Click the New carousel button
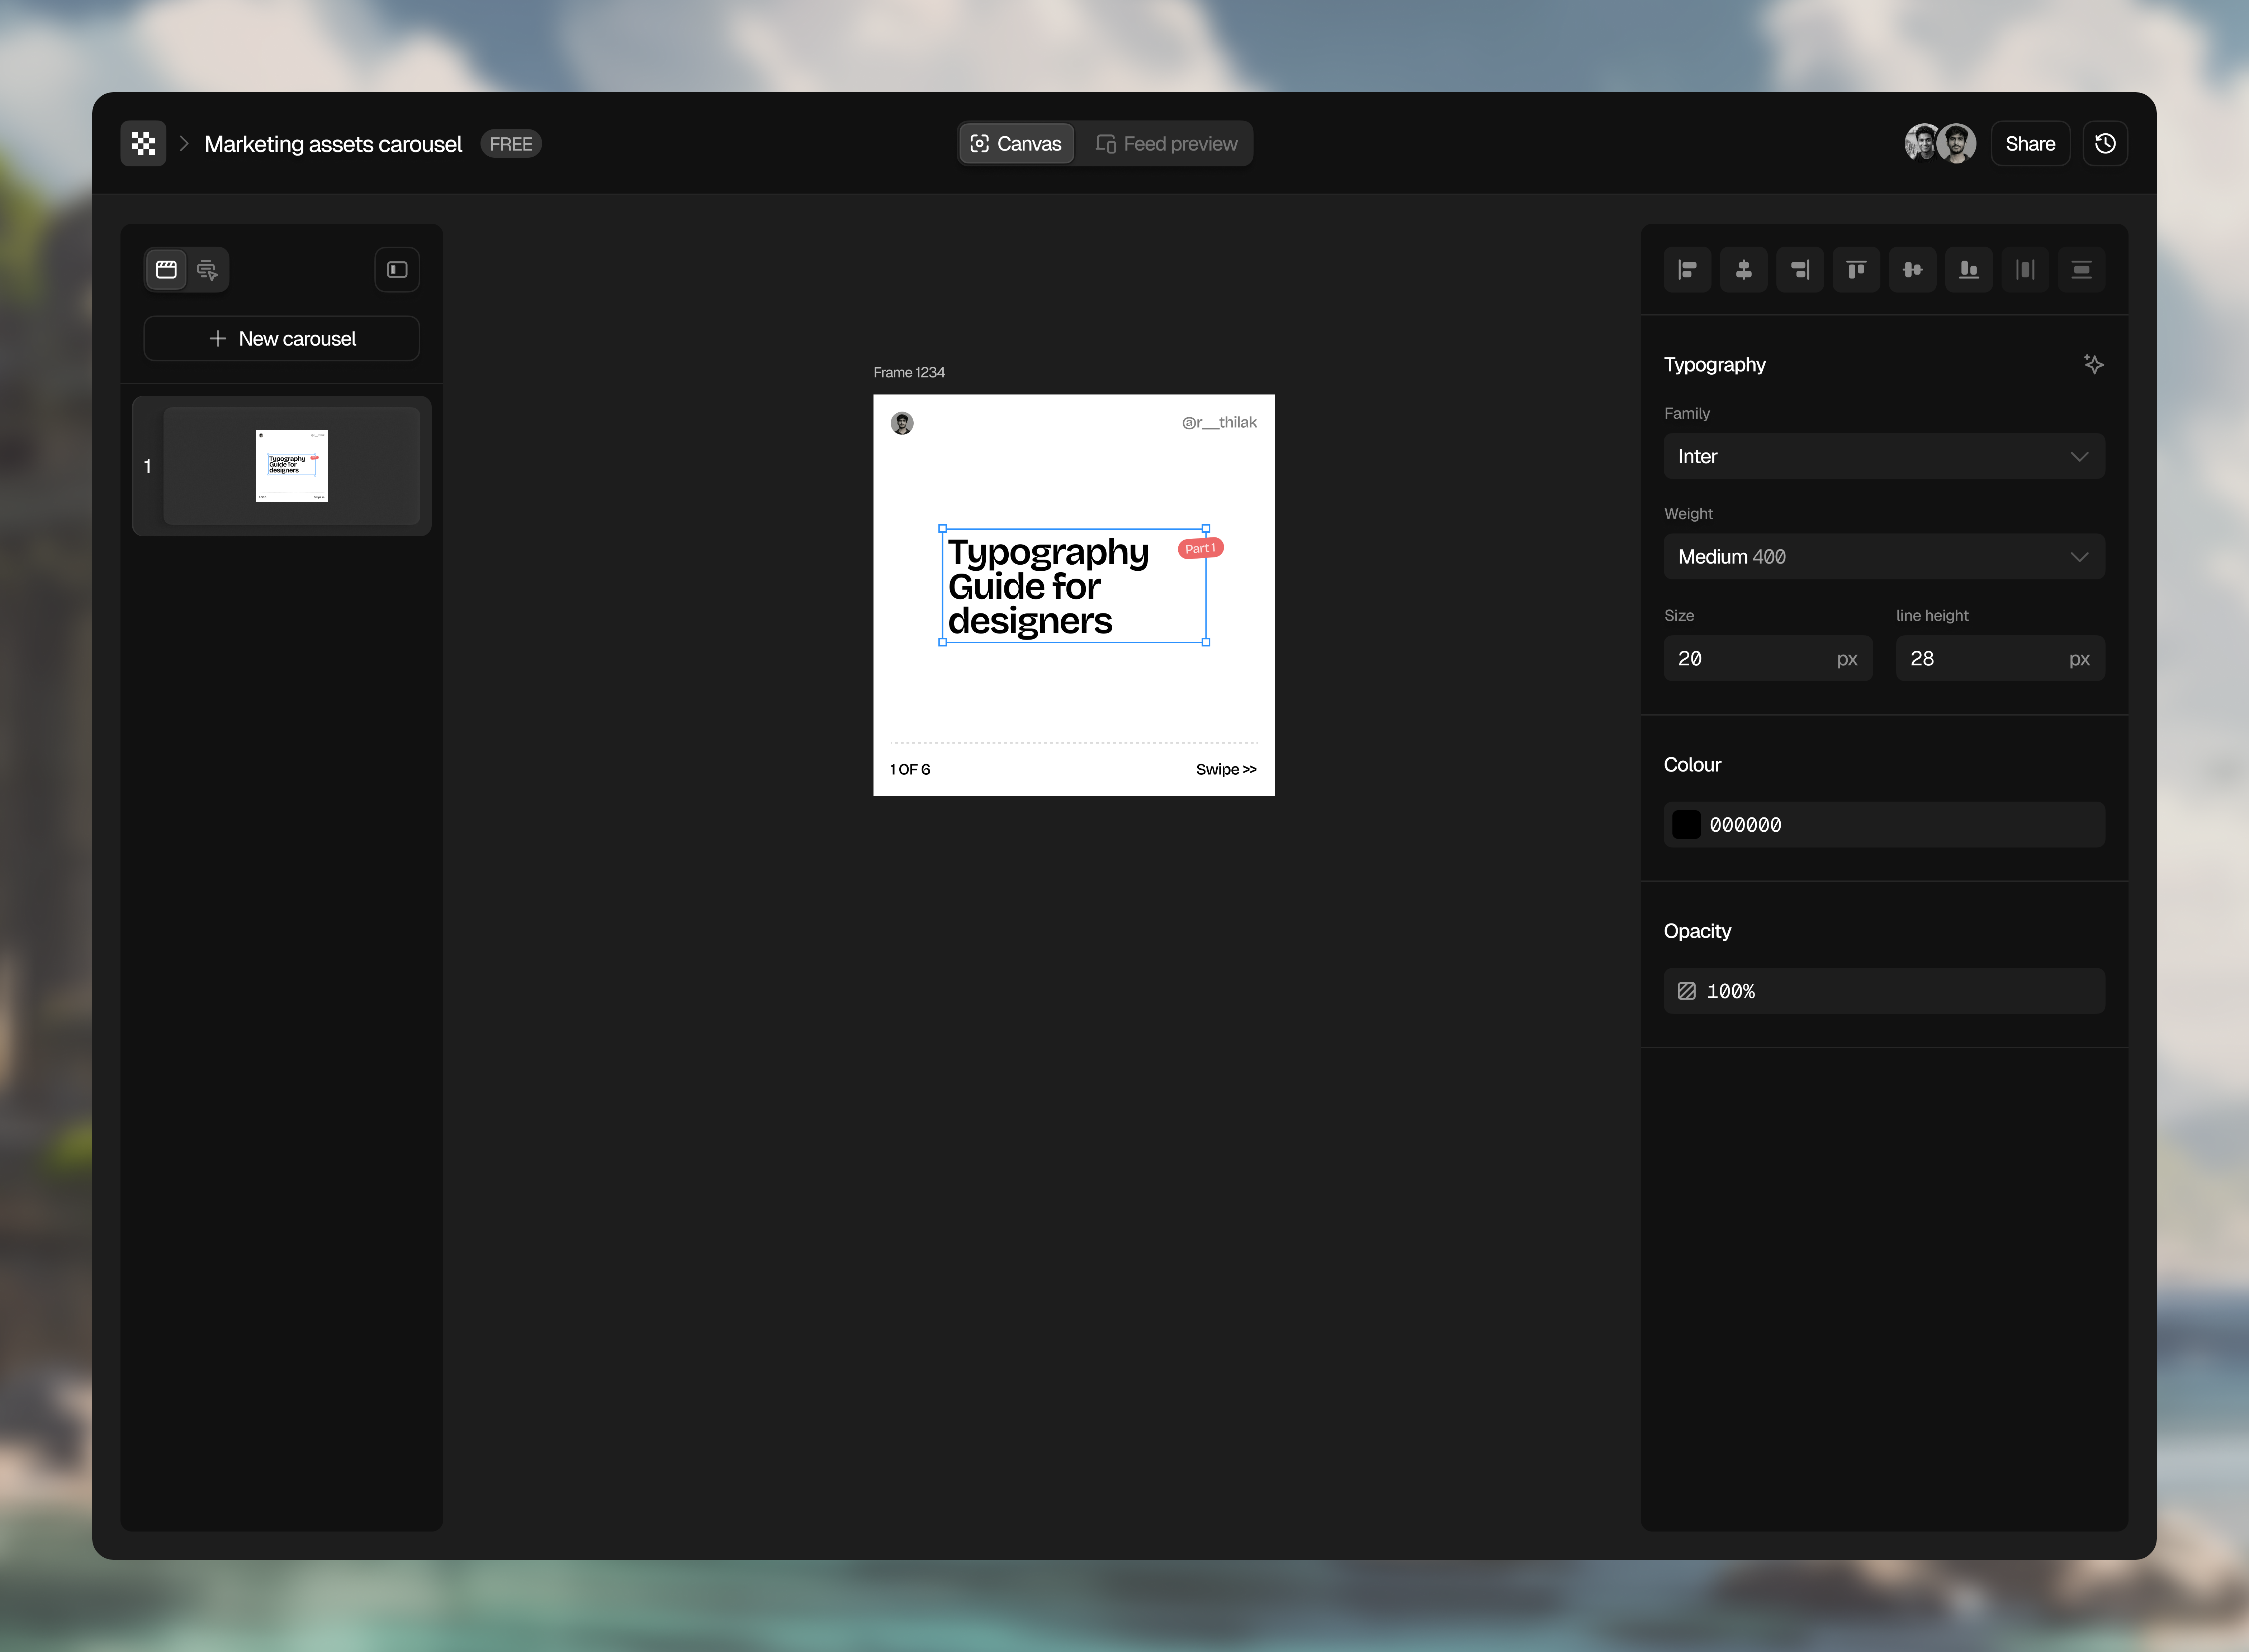 tap(281, 338)
